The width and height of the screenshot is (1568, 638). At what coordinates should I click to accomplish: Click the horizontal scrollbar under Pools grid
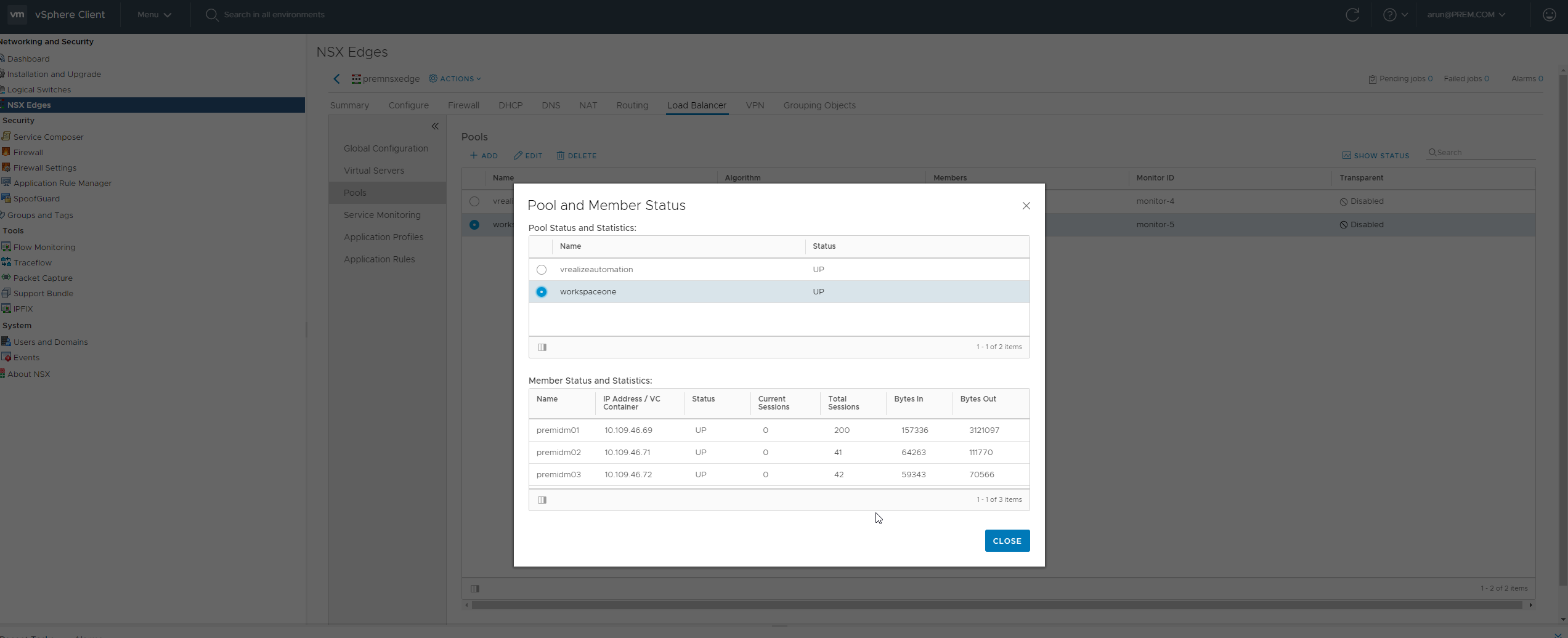(x=997, y=605)
